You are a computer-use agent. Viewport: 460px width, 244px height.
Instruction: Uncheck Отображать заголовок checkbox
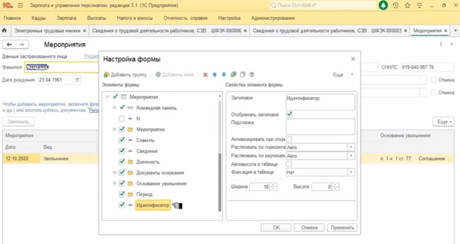click(x=289, y=114)
